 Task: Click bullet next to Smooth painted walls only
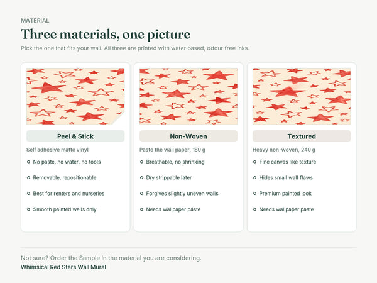(29, 209)
